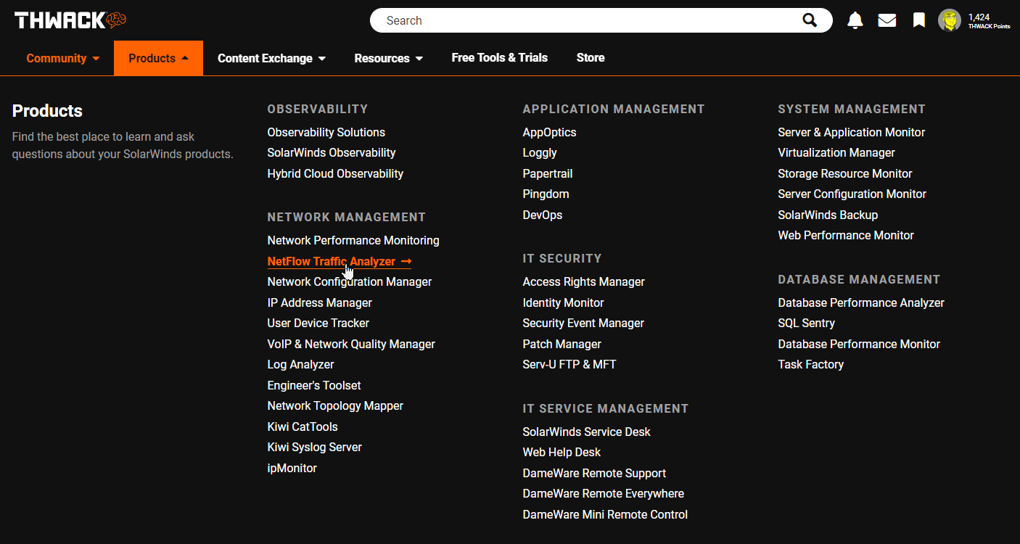Open Storage Resource Monitor
1020x544 pixels.
pyautogui.click(x=845, y=173)
